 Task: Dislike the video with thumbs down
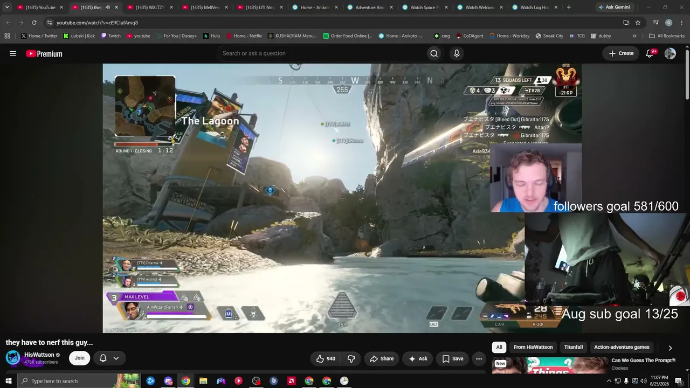pos(351,358)
